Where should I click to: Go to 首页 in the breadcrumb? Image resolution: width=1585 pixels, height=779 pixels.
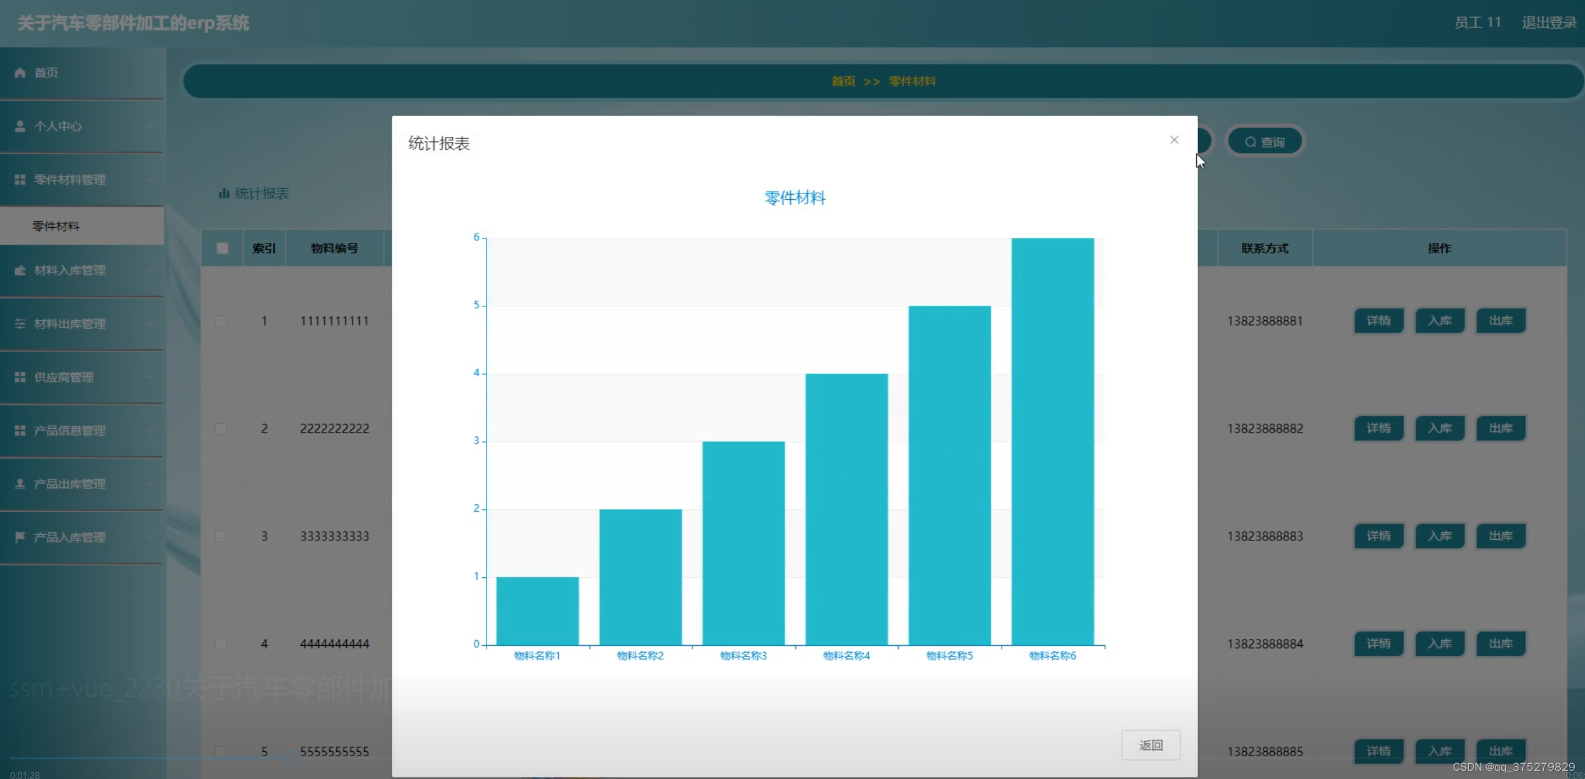click(x=843, y=81)
